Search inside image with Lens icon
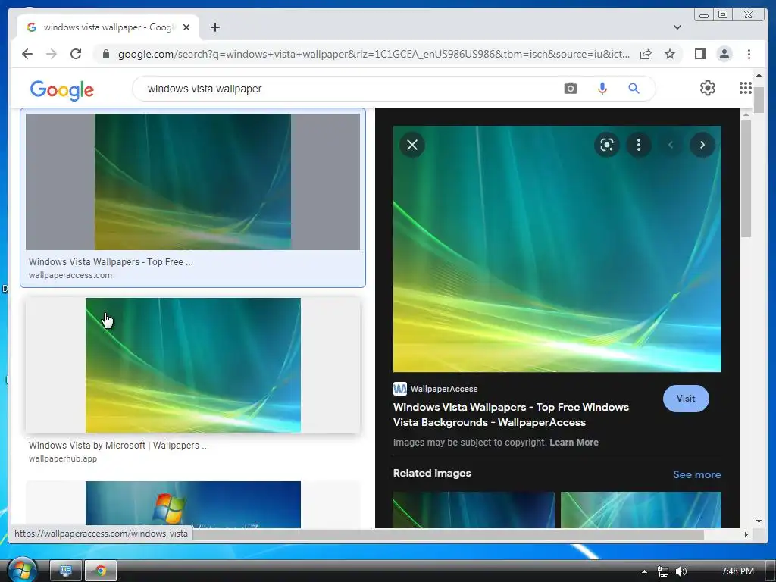Image resolution: width=776 pixels, height=582 pixels. coord(607,145)
